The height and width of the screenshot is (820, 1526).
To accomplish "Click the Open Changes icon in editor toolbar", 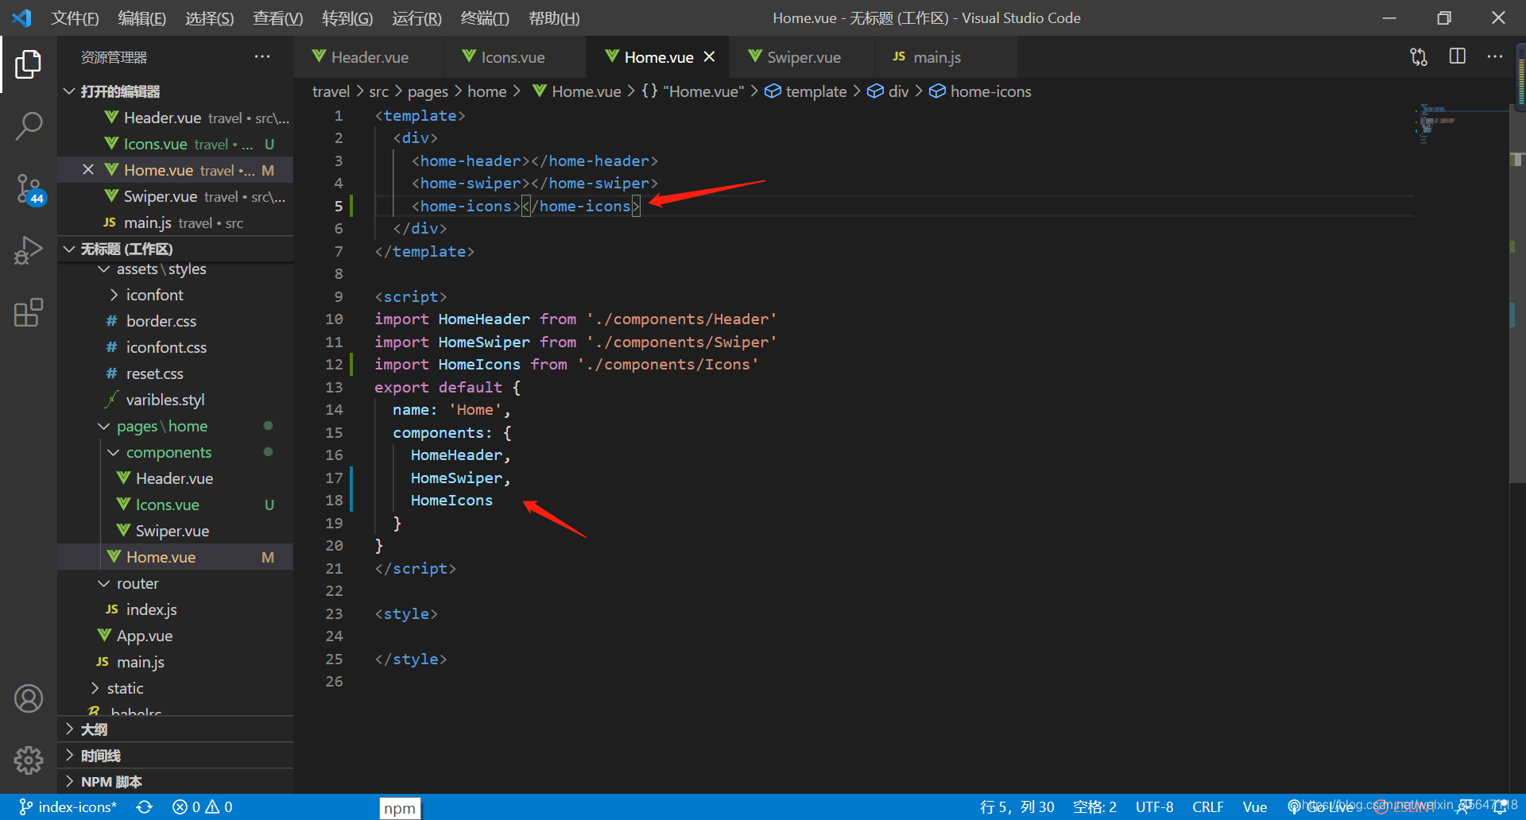I will pos(1419,56).
